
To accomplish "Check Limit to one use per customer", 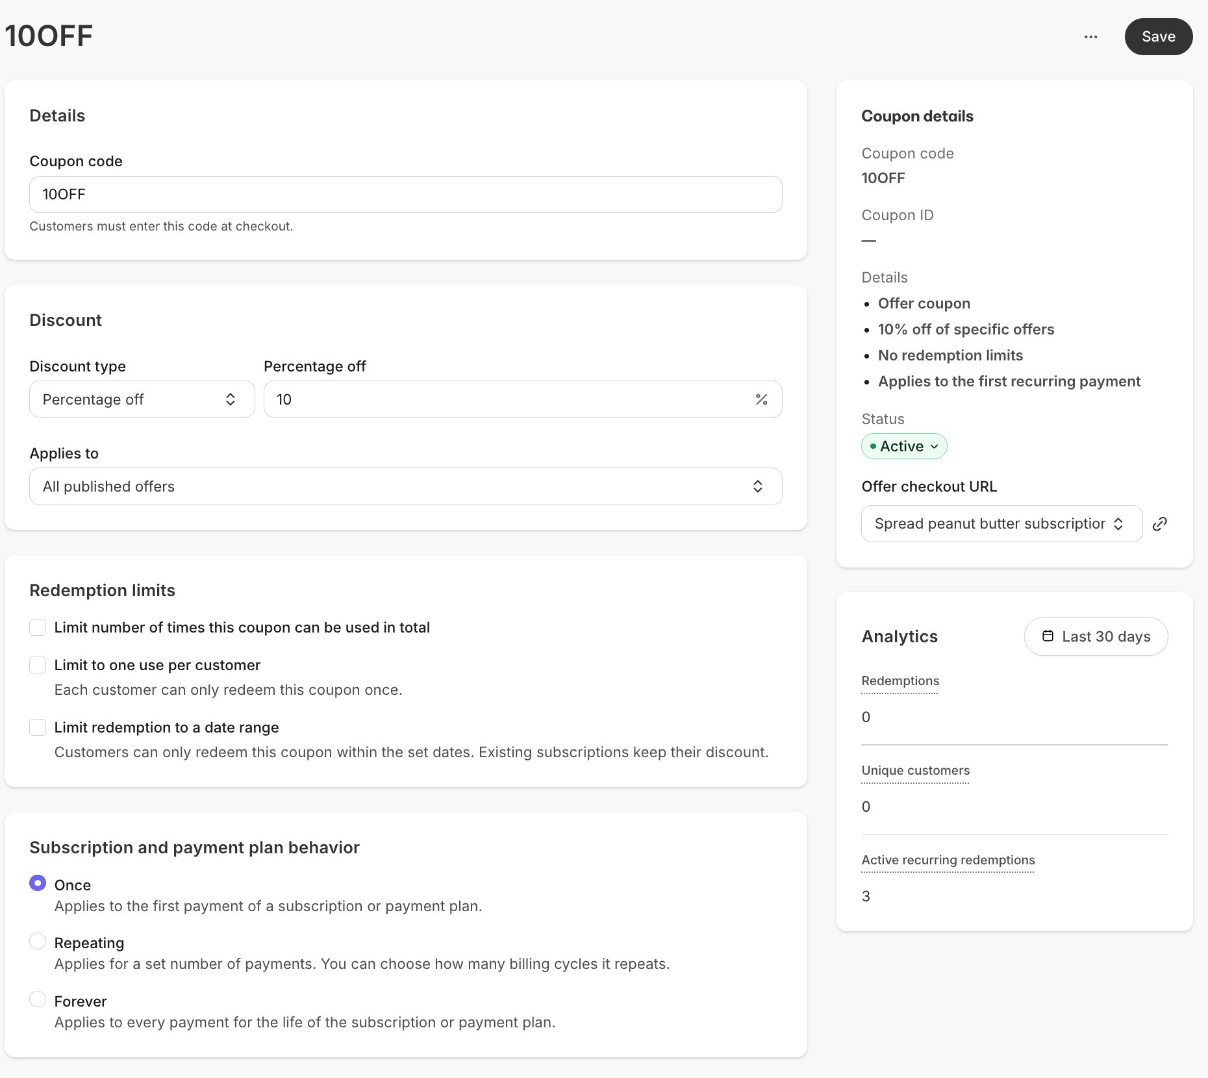I will click(38, 666).
